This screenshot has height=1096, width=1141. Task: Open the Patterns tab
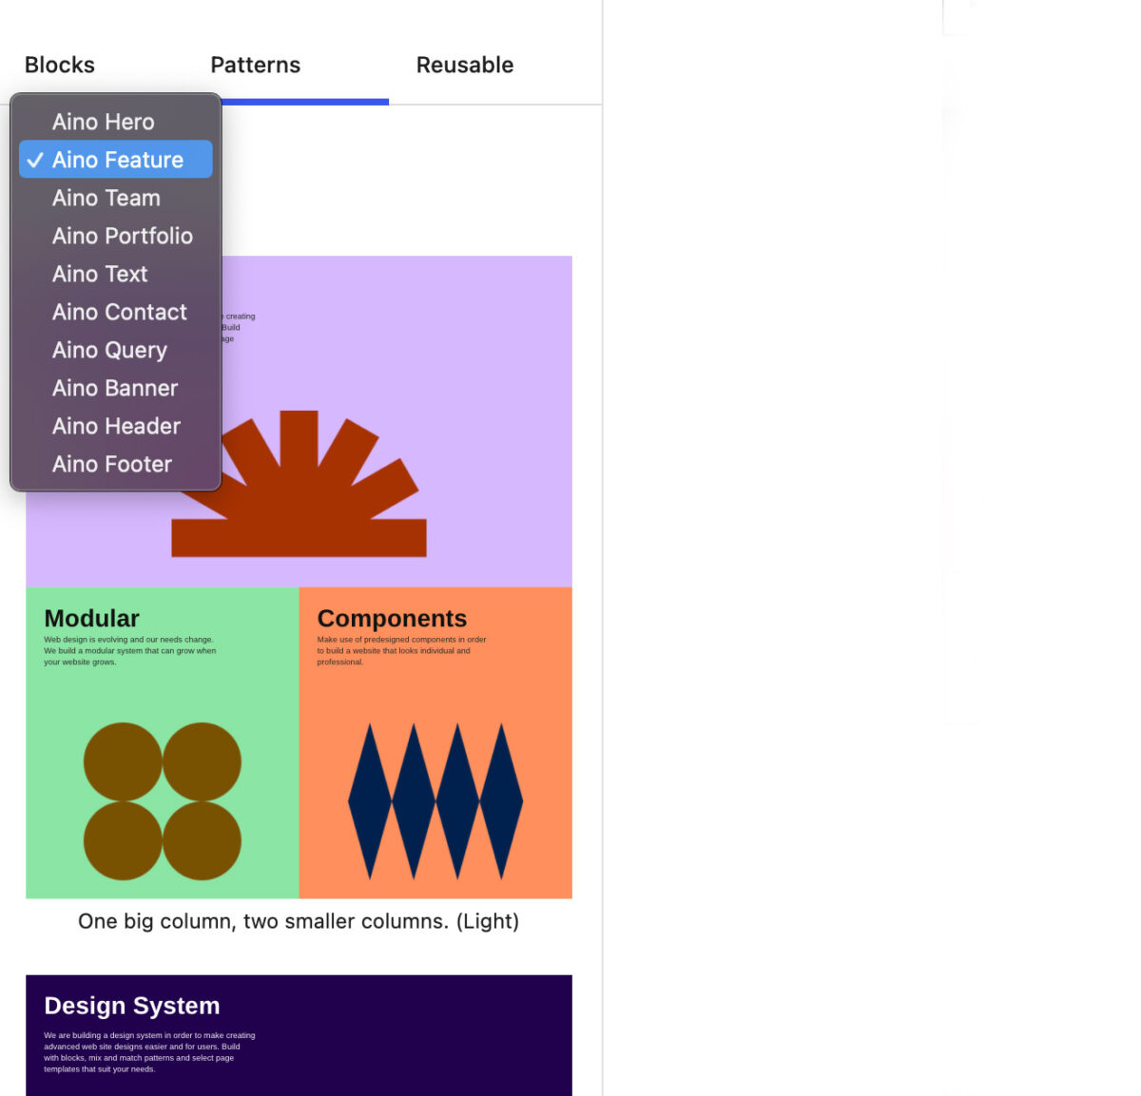tap(255, 65)
